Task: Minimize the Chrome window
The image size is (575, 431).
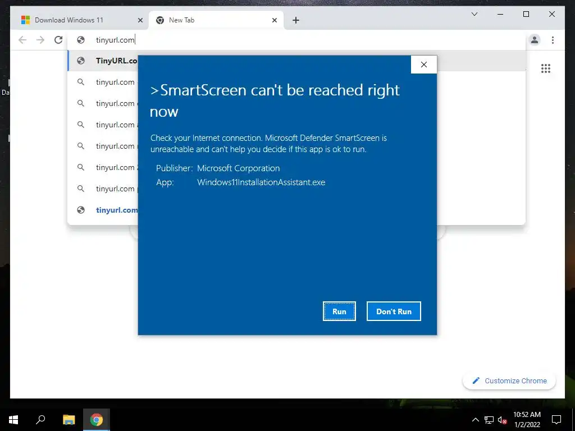Action: [500, 14]
